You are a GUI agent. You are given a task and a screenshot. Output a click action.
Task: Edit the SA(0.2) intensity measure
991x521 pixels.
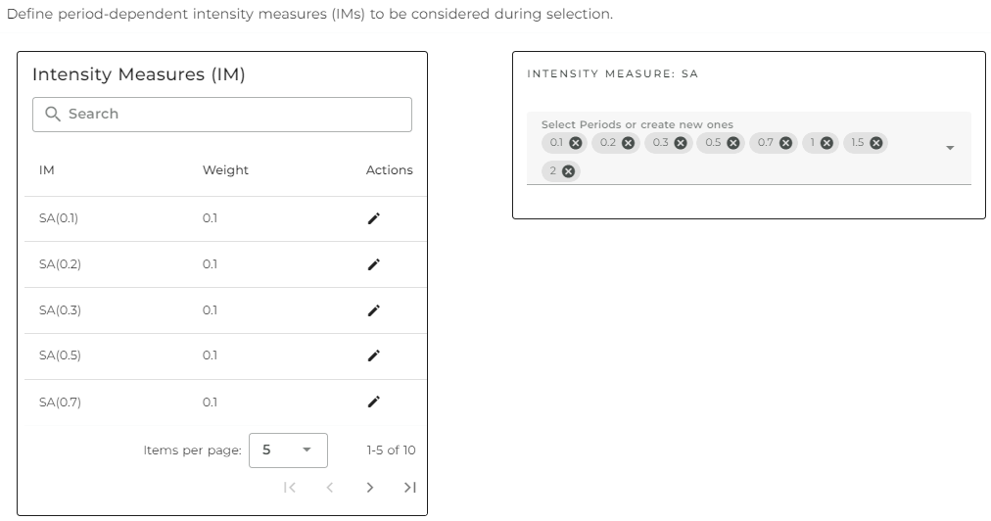[373, 264]
